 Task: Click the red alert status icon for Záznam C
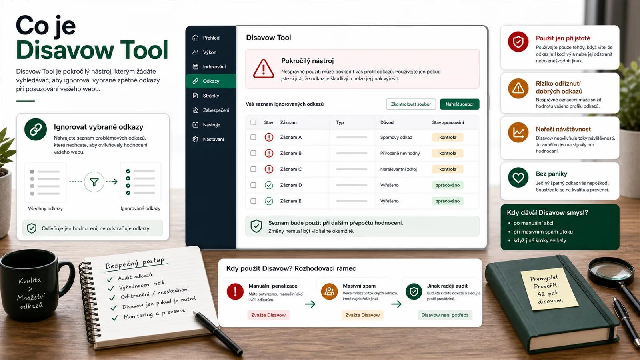click(x=269, y=169)
